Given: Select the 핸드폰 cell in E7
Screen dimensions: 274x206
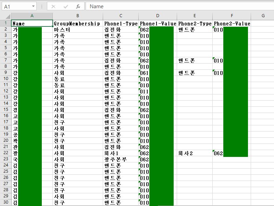Looking at the screenshot, I should click(195, 60).
